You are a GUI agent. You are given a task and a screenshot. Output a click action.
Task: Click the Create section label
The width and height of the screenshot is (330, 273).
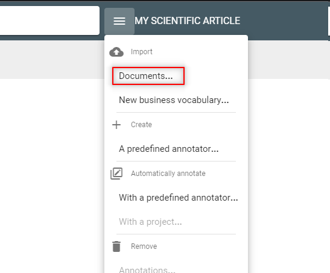[x=141, y=125]
